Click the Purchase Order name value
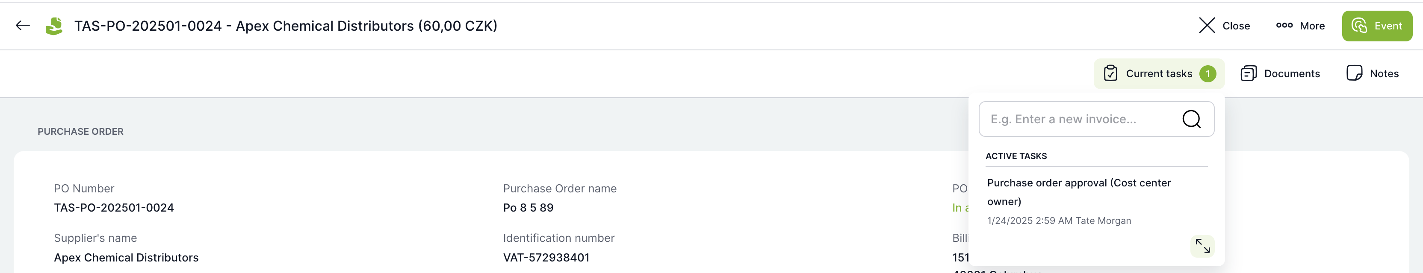The height and width of the screenshot is (273, 1423). click(528, 208)
